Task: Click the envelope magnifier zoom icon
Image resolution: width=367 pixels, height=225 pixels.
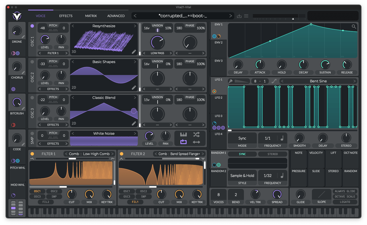Action: [354, 26]
